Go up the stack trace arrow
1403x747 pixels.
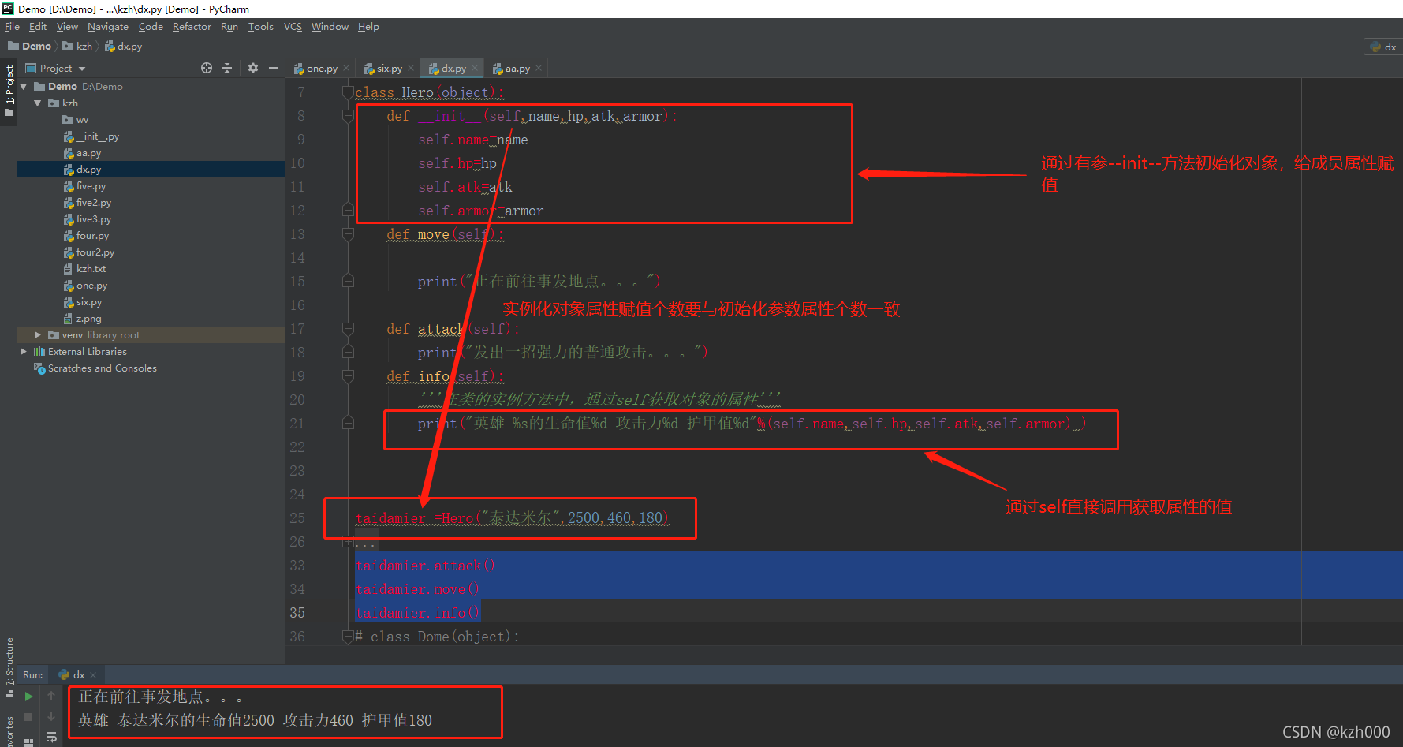51,696
